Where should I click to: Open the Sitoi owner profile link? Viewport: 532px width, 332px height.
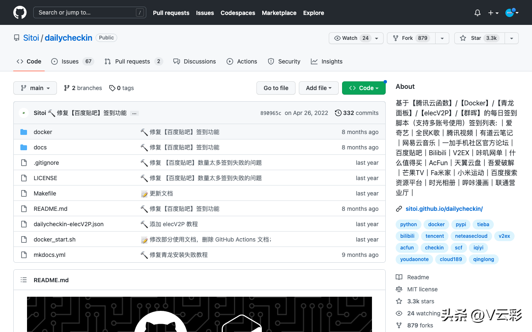pos(31,38)
